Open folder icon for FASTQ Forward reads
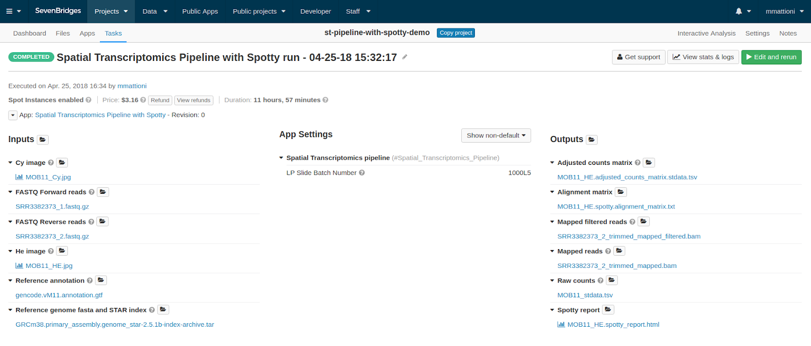Screen dimensions: 811x346 tap(103, 192)
